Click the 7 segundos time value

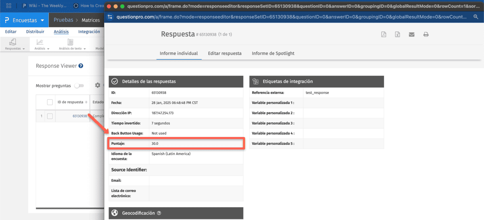[x=161, y=123]
